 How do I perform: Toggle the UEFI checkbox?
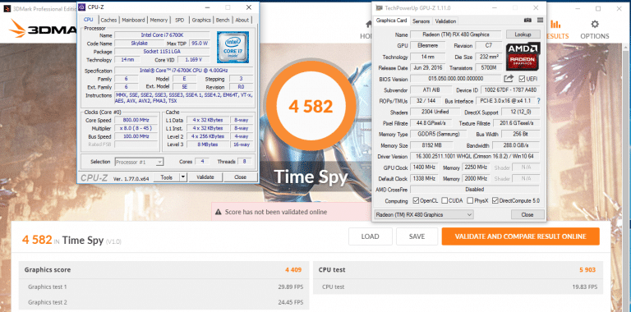click(x=522, y=79)
